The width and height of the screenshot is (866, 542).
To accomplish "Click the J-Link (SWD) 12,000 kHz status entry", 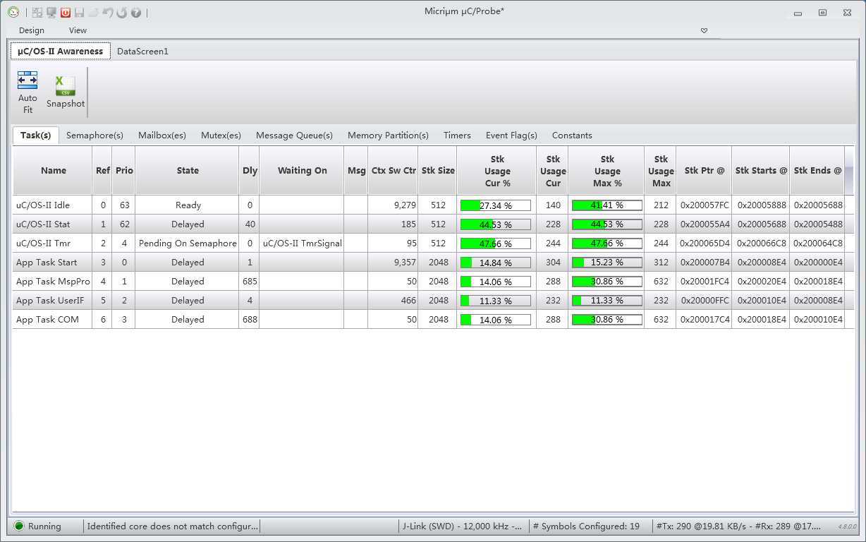I will (x=462, y=526).
